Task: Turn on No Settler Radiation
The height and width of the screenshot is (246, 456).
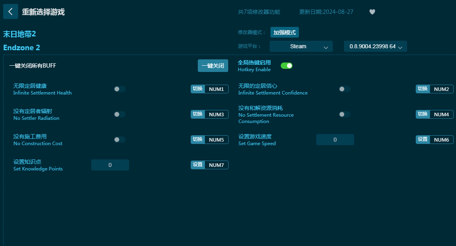Action: click(x=120, y=114)
